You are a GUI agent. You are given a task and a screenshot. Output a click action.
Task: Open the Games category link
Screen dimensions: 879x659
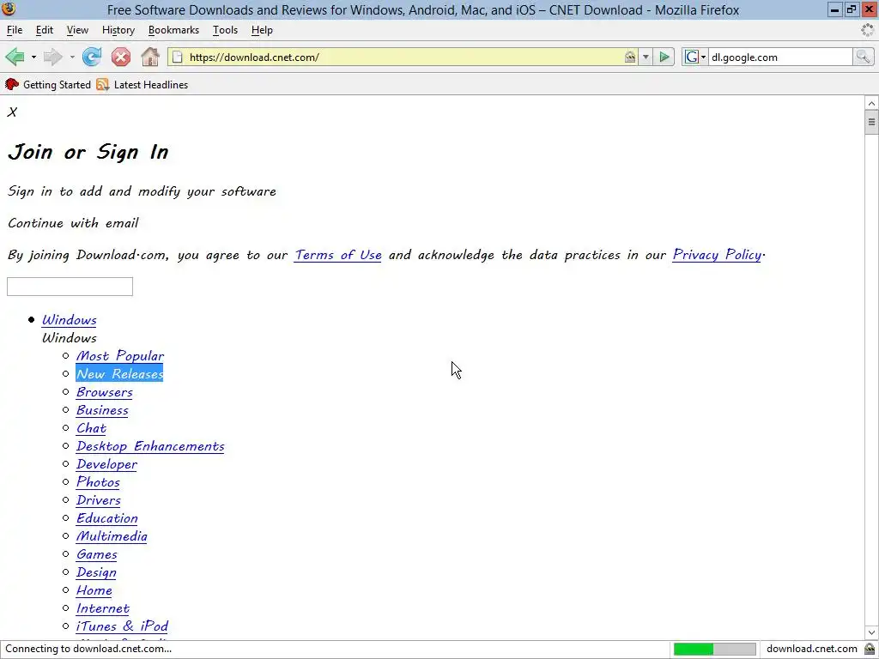tap(97, 554)
